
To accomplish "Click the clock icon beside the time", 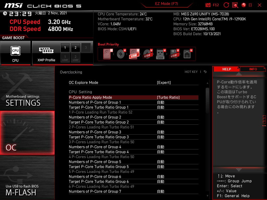I will (x=5, y=13).
